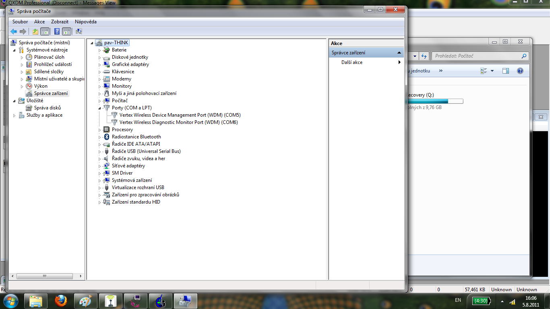The height and width of the screenshot is (309, 550).
Task: Open the Akce menu
Action: (x=39, y=22)
